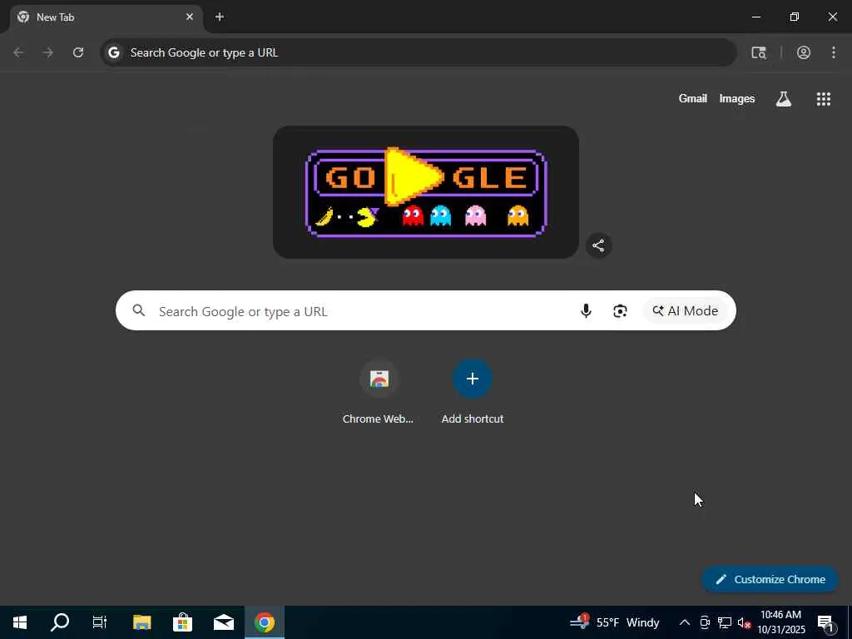Image resolution: width=852 pixels, height=639 pixels.
Task: Click the forward navigation arrow
Action: [48, 52]
